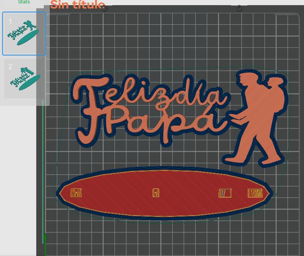Open the Stats tab
The image size is (304, 256).
(24, 2)
